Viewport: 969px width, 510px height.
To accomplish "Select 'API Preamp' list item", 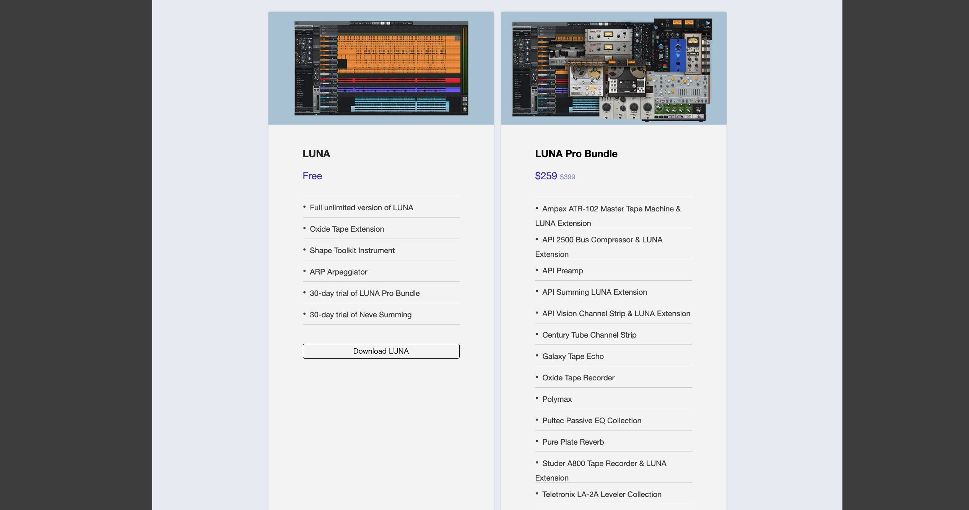I will click(613, 271).
